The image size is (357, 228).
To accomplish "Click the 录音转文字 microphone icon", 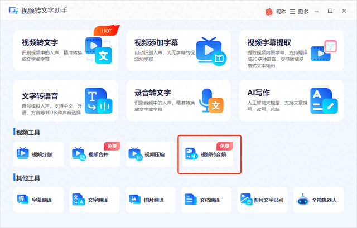I will [211, 100].
